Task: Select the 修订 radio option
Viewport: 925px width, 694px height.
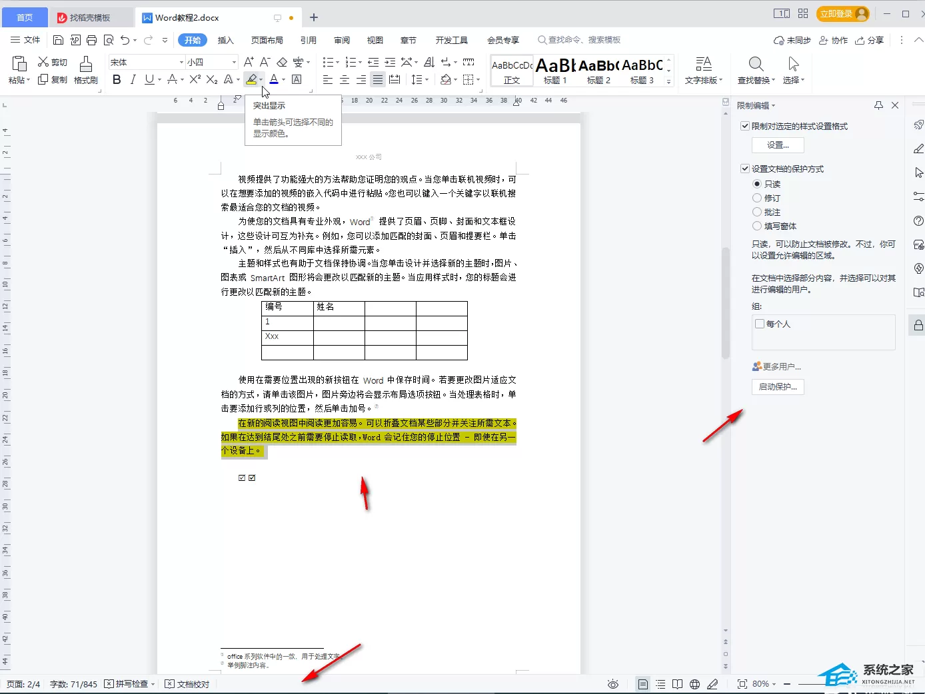Action: (x=757, y=198)
